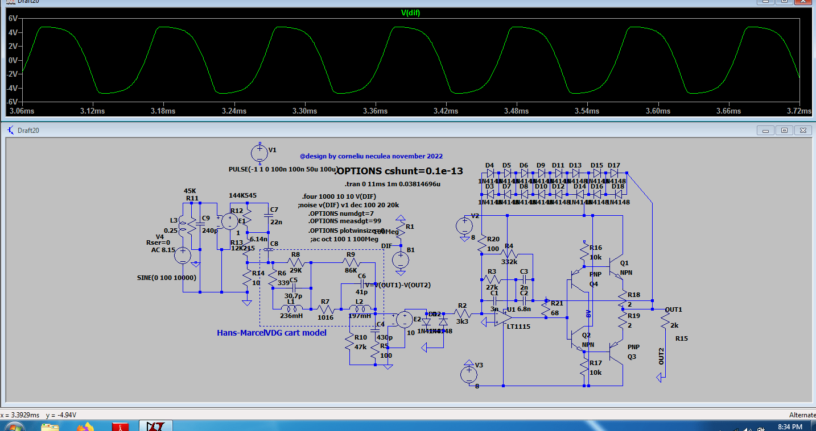This screenshot has height=431, width=816.
Task: Open File Explorer from the taskbar
Action: point(50,427)
